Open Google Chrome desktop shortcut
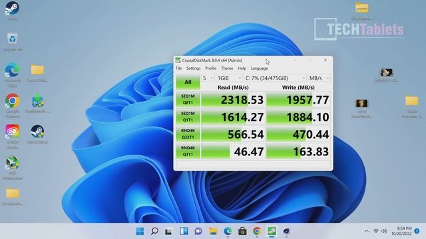The image size is (426, 239). [x=12, y=106]
